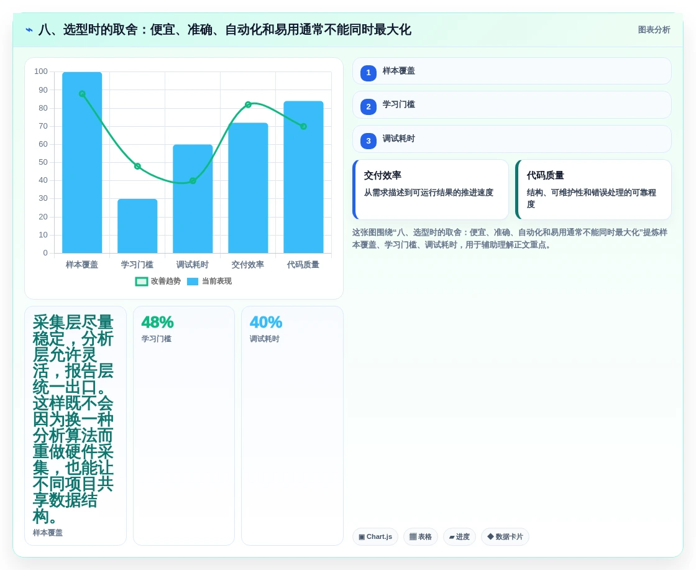Click the 样本覆盖 caption under the green quote
This screenshot has width=696, height=570.
click(x=47, y=533)
